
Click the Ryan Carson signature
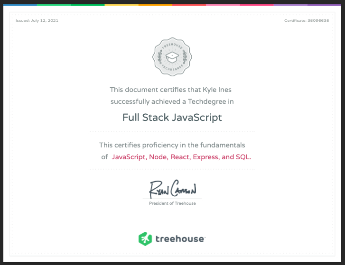[x=173, y=189]
